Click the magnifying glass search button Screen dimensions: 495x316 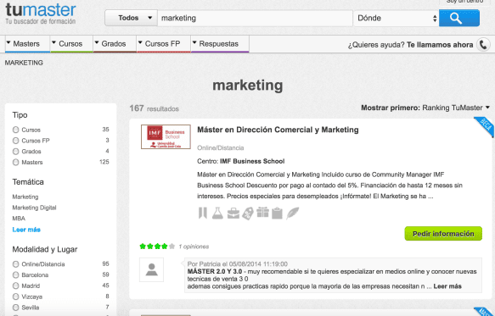[x=459, y=18]
